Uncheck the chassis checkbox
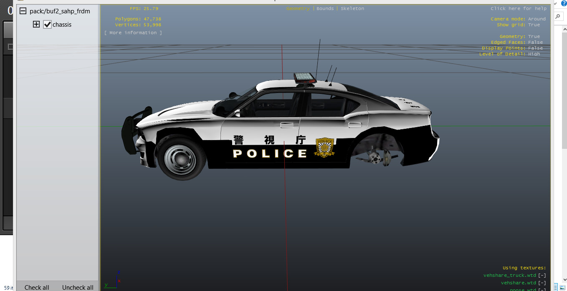Image resolution: width=567 pixels, height=291 pixels. (48, 25)
